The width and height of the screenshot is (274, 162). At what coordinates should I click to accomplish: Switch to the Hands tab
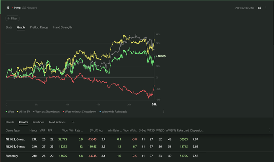10,122
